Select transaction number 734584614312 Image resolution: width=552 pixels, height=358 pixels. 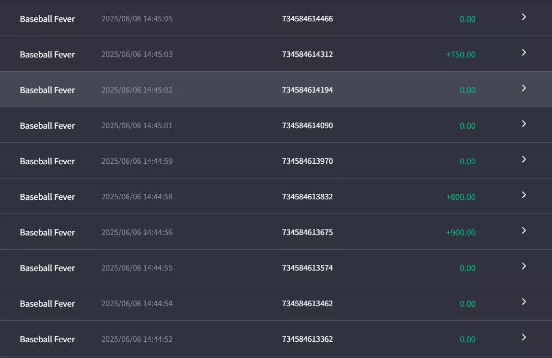point(308,54)
